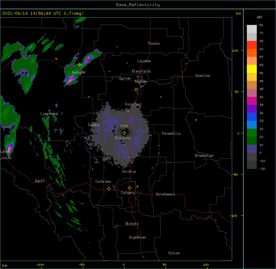Screen dimensions: 276x269
Task: Select the yellow v marker northwest of RockyMH
Action: (56, 59)
